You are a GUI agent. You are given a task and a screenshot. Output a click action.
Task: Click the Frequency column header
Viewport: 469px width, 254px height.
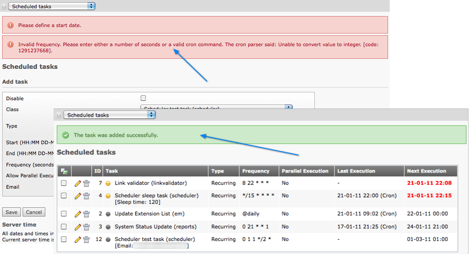(x=256, y=171)
